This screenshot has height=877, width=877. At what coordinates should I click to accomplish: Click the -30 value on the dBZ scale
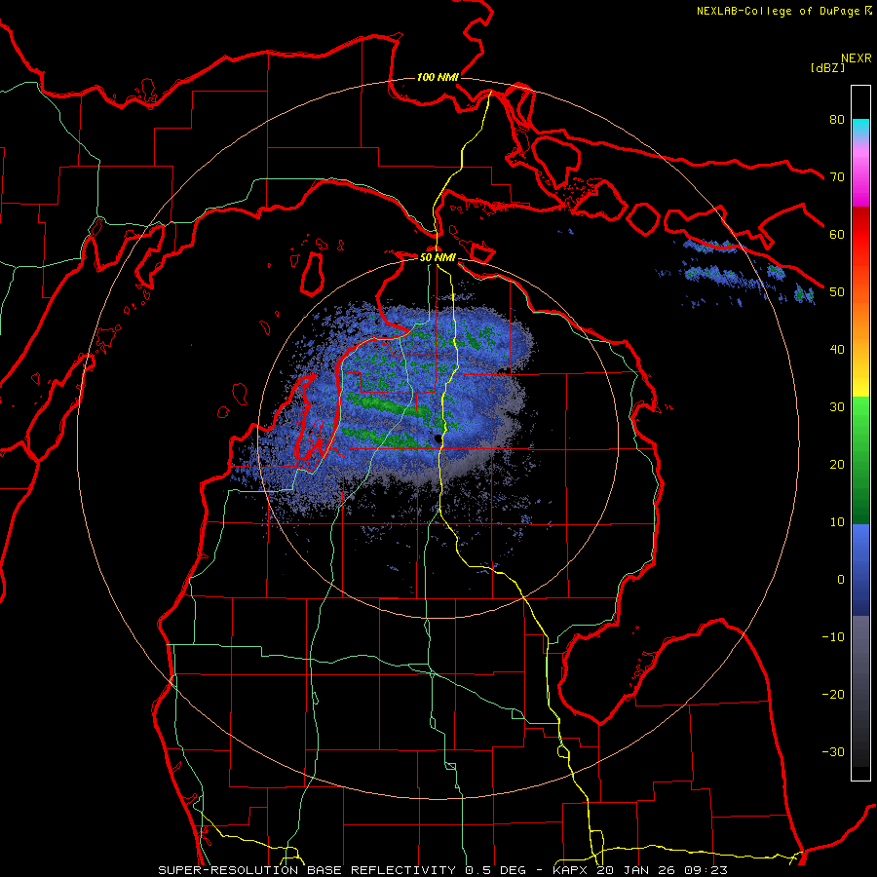833,752
